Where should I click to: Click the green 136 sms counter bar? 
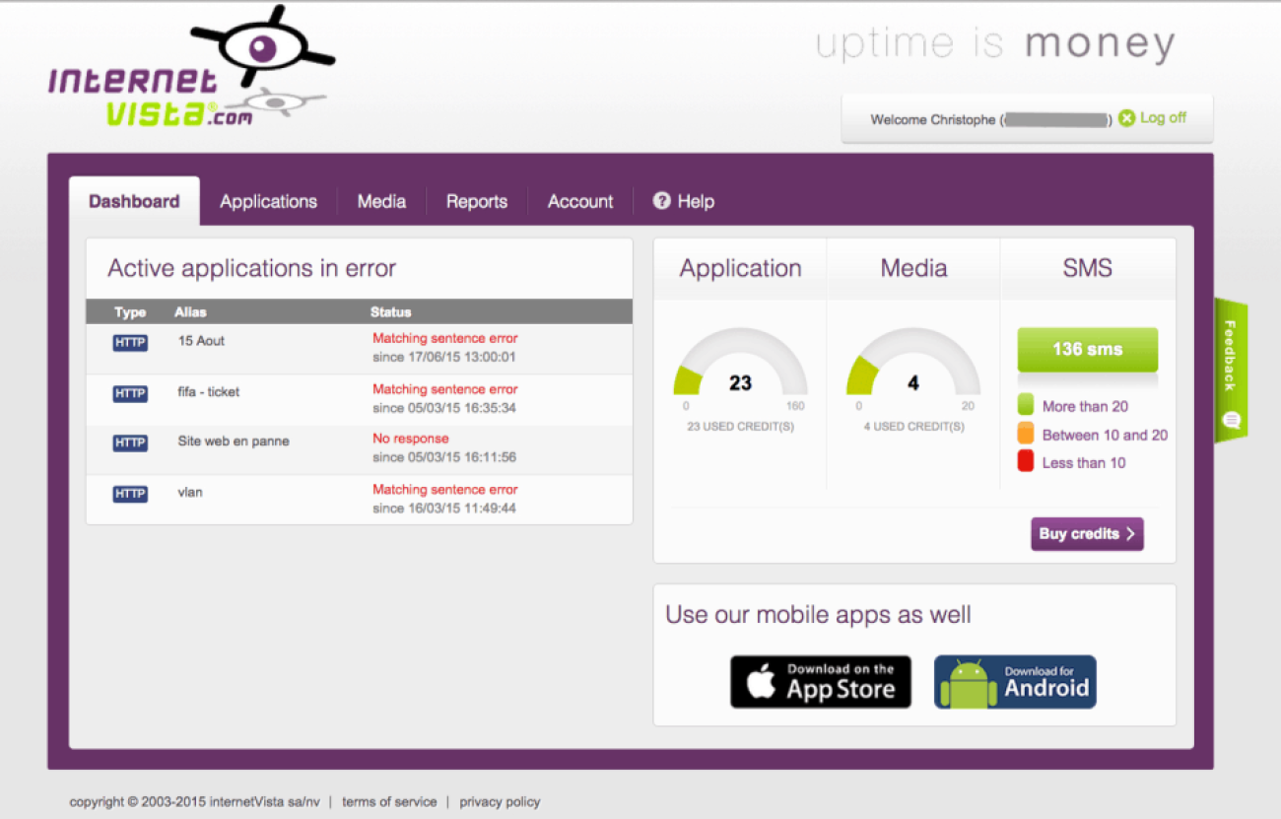pos(1087,349)
